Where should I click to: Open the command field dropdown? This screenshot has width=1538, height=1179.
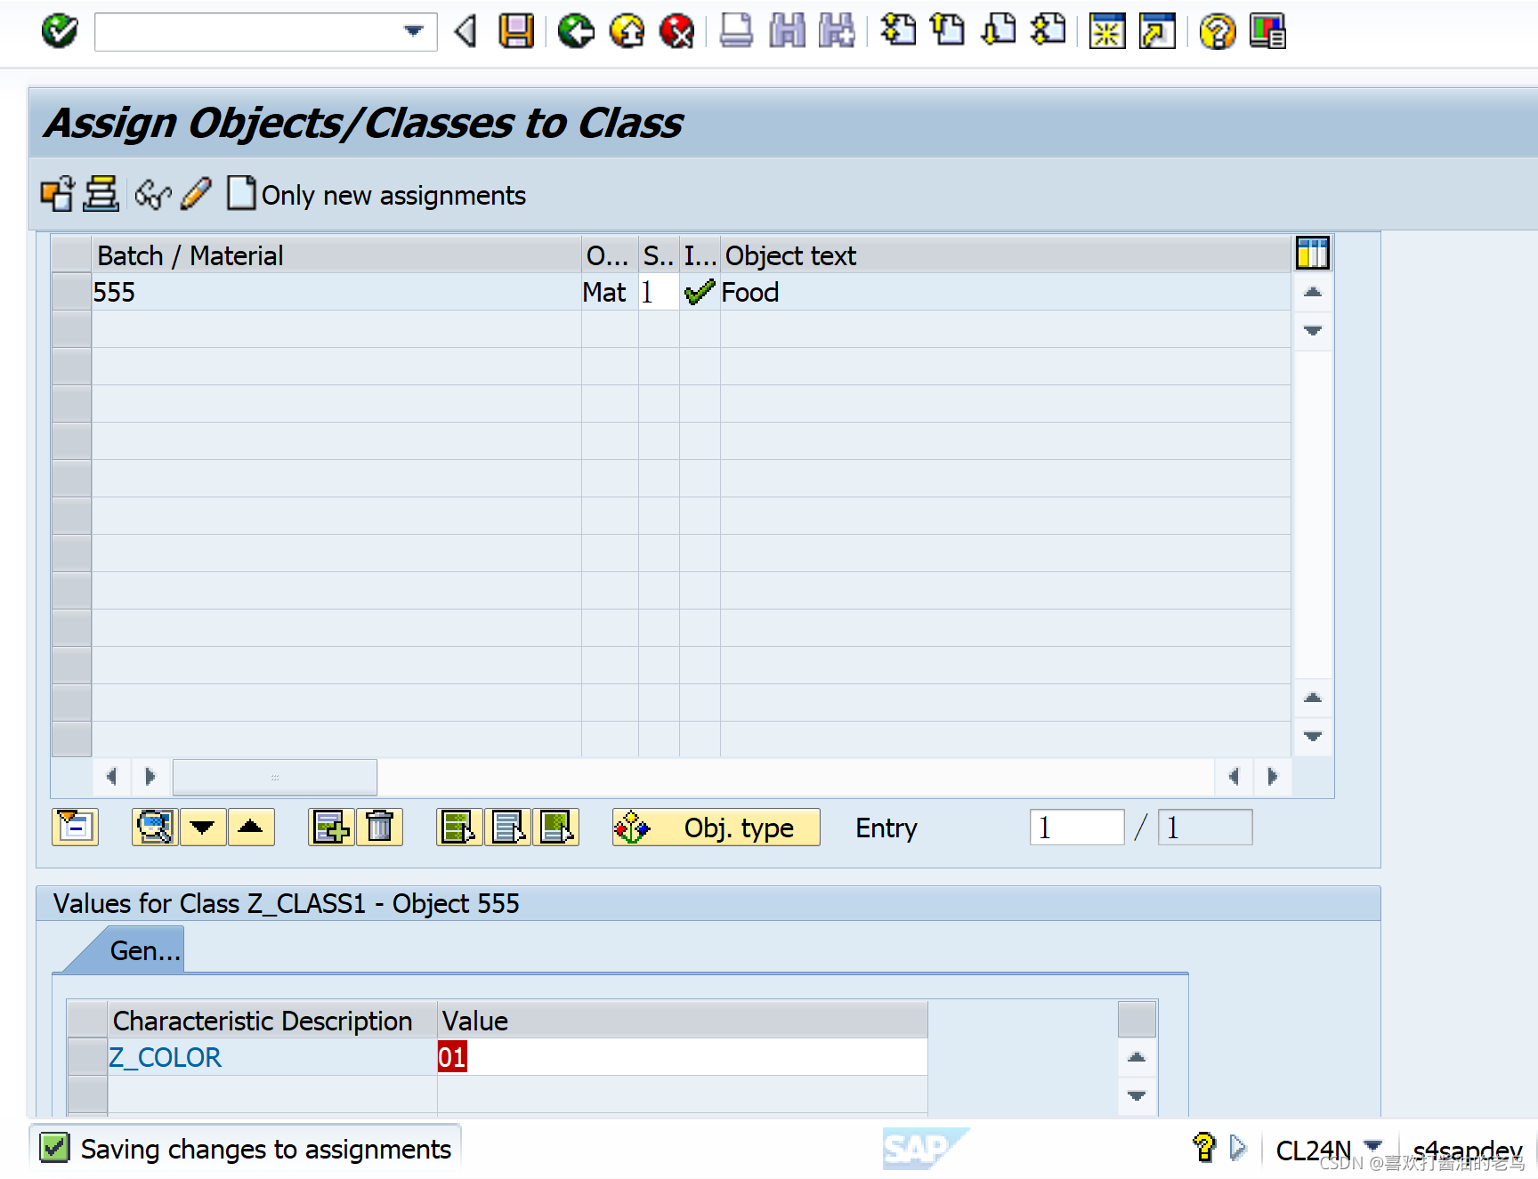[413, 31]
